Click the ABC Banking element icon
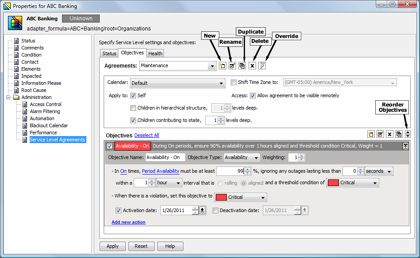The image size is (420, 258). [x=15, y=23]
